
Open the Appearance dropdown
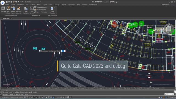tap(165, 5)
